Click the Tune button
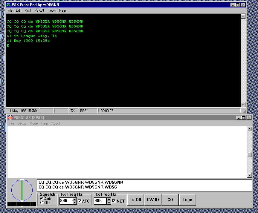The image size is (258, 213). 187,200
